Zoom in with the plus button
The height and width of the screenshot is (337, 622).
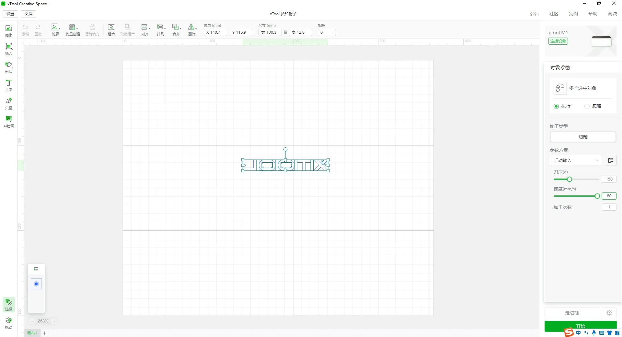click(x=54, y=321)
